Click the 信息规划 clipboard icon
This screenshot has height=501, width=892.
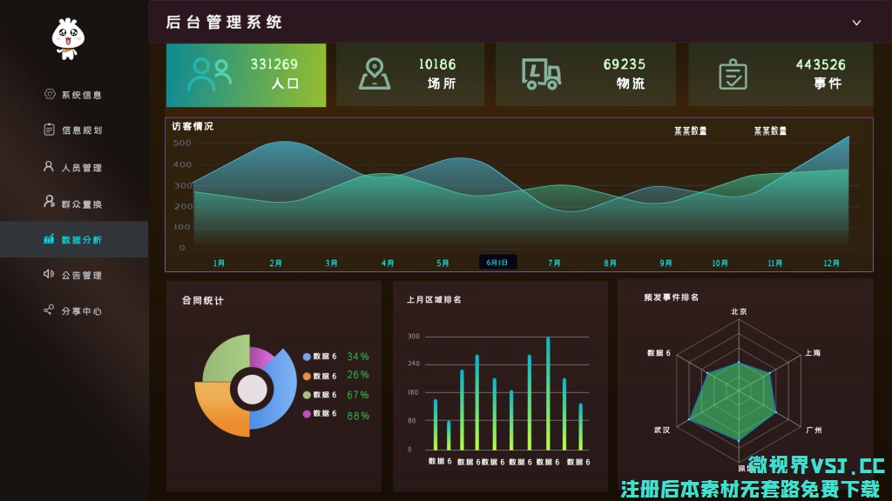point(50,130)
